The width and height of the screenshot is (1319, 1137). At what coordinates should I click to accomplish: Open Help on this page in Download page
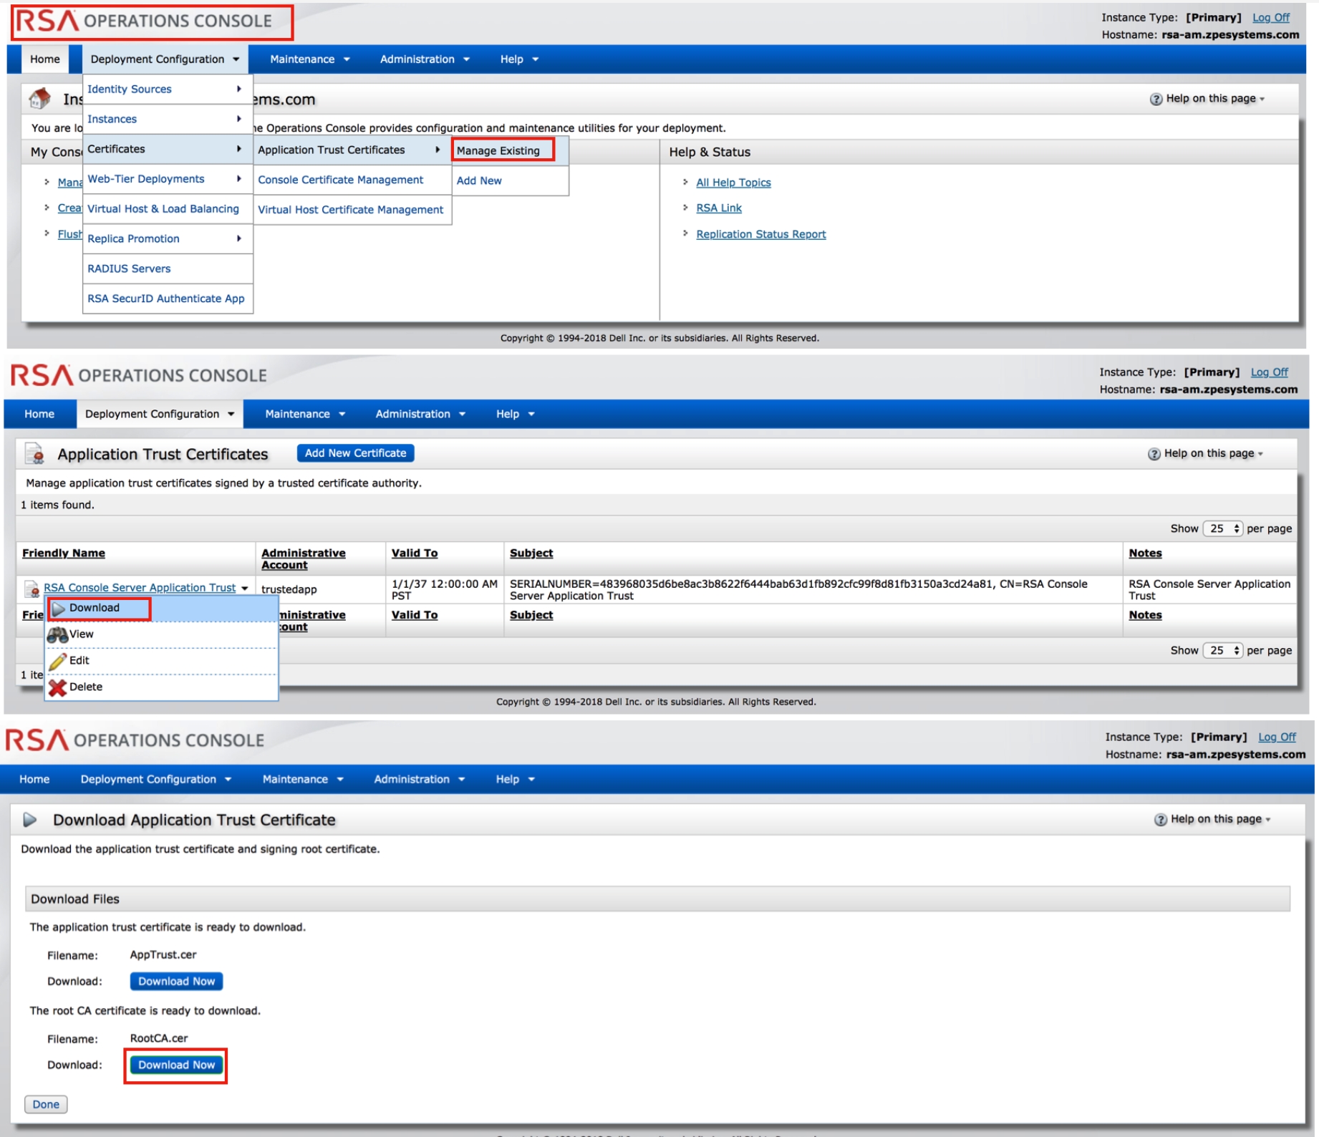(1216, 820)
